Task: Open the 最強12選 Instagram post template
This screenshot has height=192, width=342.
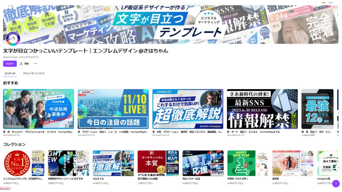Action: [x=317, y=109]
